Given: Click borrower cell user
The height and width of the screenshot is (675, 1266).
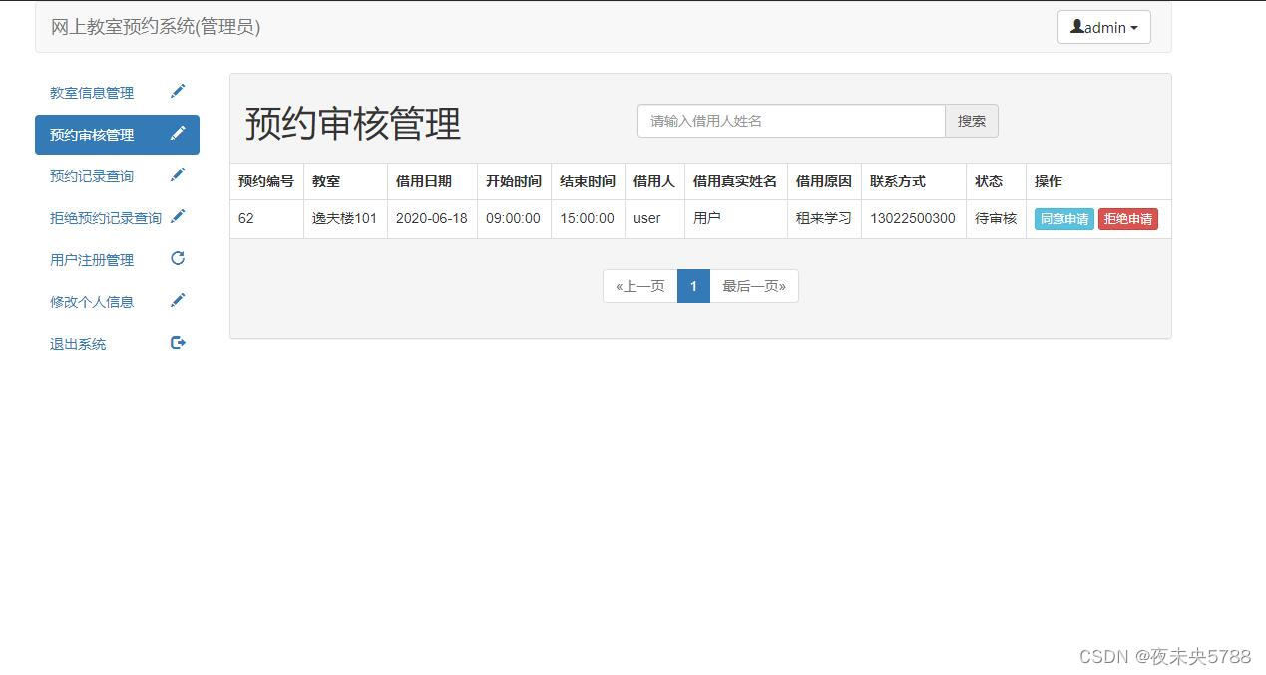Looking at the screenshot, I should [654, 218].
